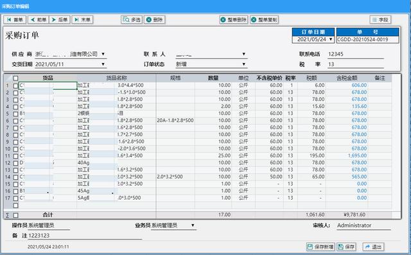Click the 货品名称 column header
Image resolution: width=411 pixels, height=255 pixels.
click(116, 78)
